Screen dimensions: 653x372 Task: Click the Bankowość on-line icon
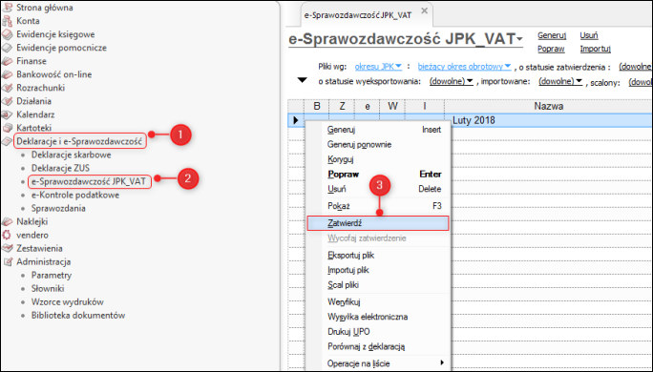point(7,74)
